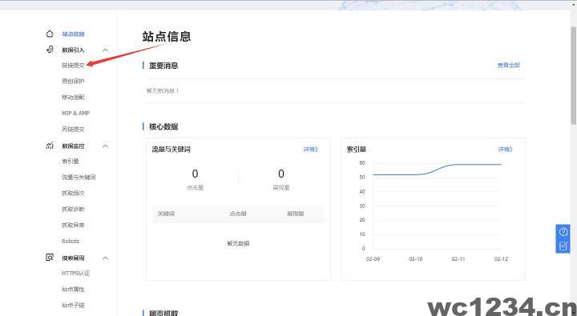Screen dimensions: 577x316
Task: Click the 展现量 zero value
Action: [281, 174]
